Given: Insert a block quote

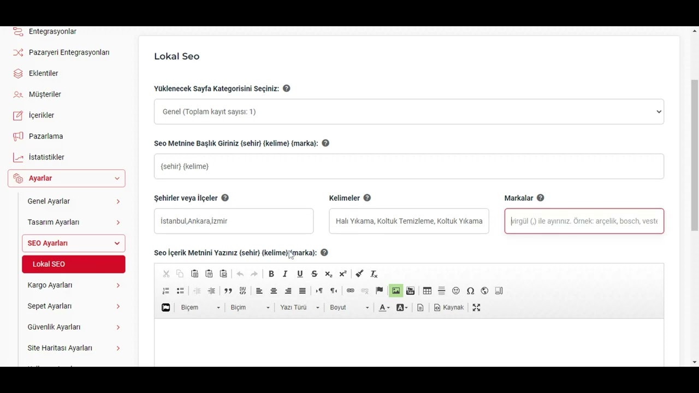Looking at the screenshot, I should coord(228,291).
